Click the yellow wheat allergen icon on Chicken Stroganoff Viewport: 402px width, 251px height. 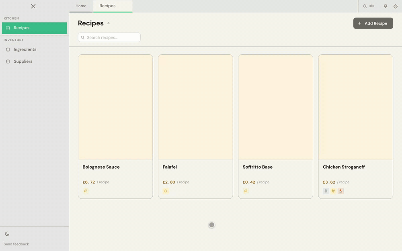tap(333, 191)
